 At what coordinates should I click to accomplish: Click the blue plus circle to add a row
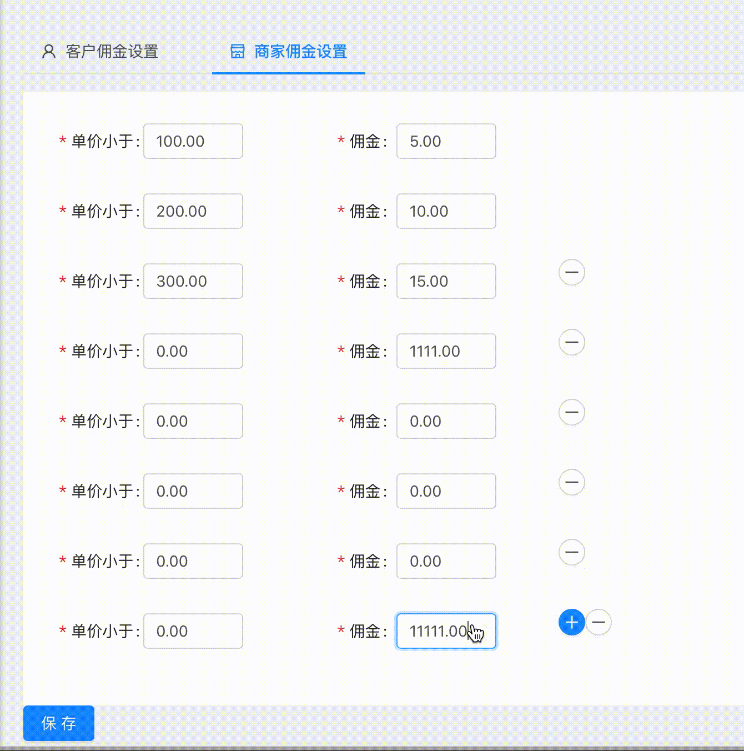coord(571,623)
